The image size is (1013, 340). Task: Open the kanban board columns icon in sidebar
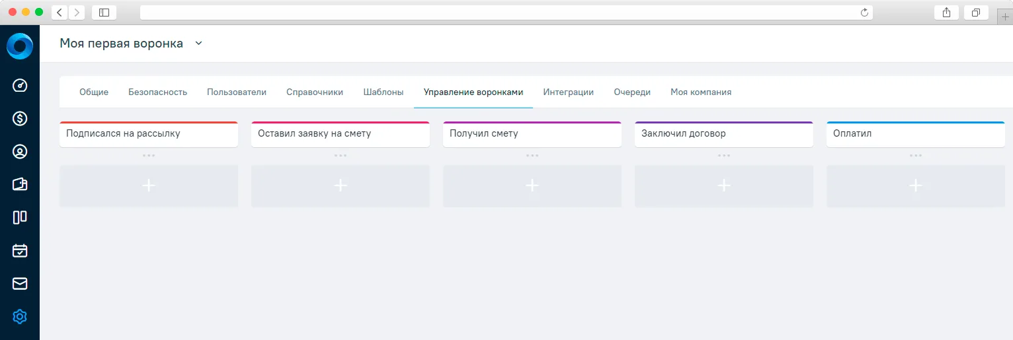point(20,217)
